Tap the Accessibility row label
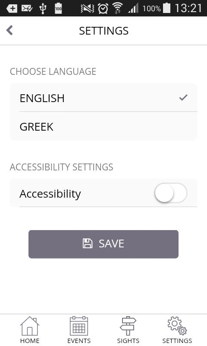 [x=50, y=194]
